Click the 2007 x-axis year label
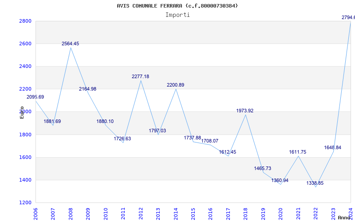The height and width of the screenshot is (222, 355). 53,214
